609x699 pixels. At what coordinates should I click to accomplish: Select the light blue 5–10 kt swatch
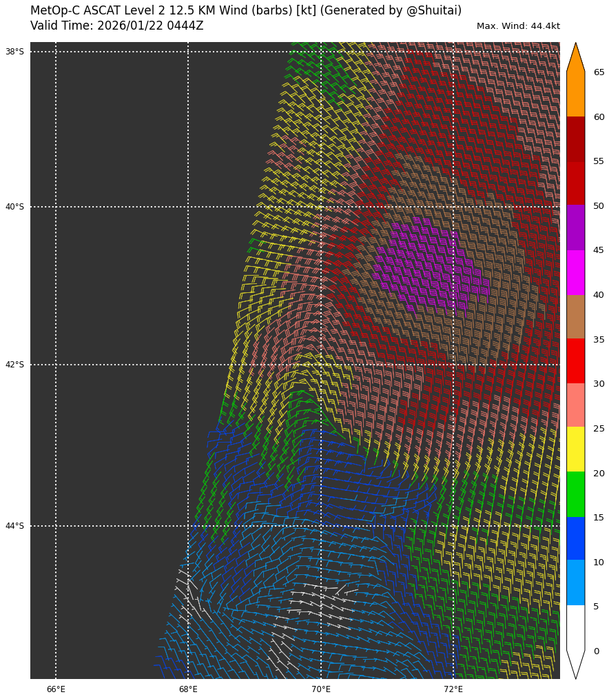[575, 582]
